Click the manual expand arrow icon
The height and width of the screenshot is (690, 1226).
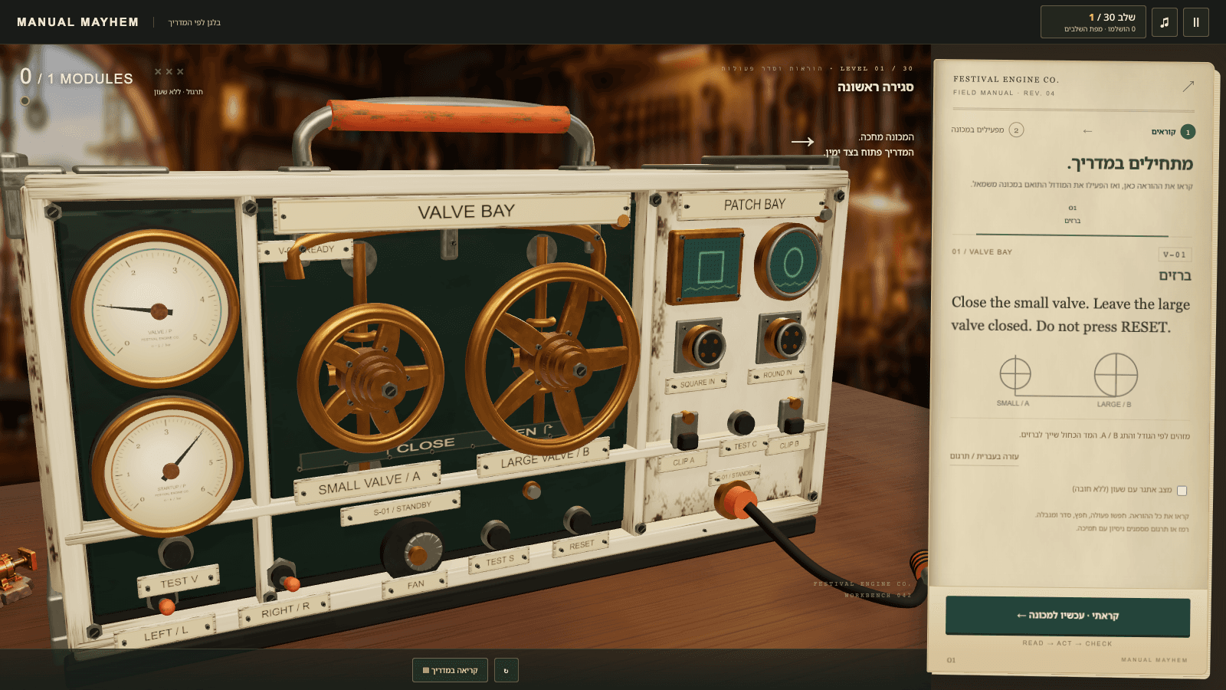pos(1188,86)
